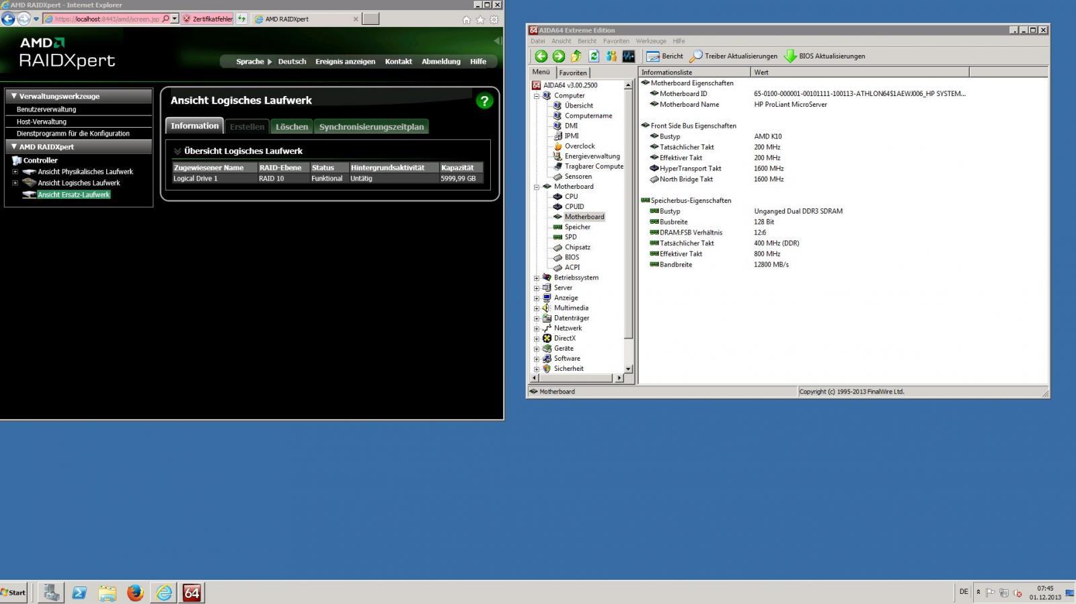Viewport: 1076px width, 604px height.
Task: Open the Ansicht menu in AIDA64
Action: point(561,41)
